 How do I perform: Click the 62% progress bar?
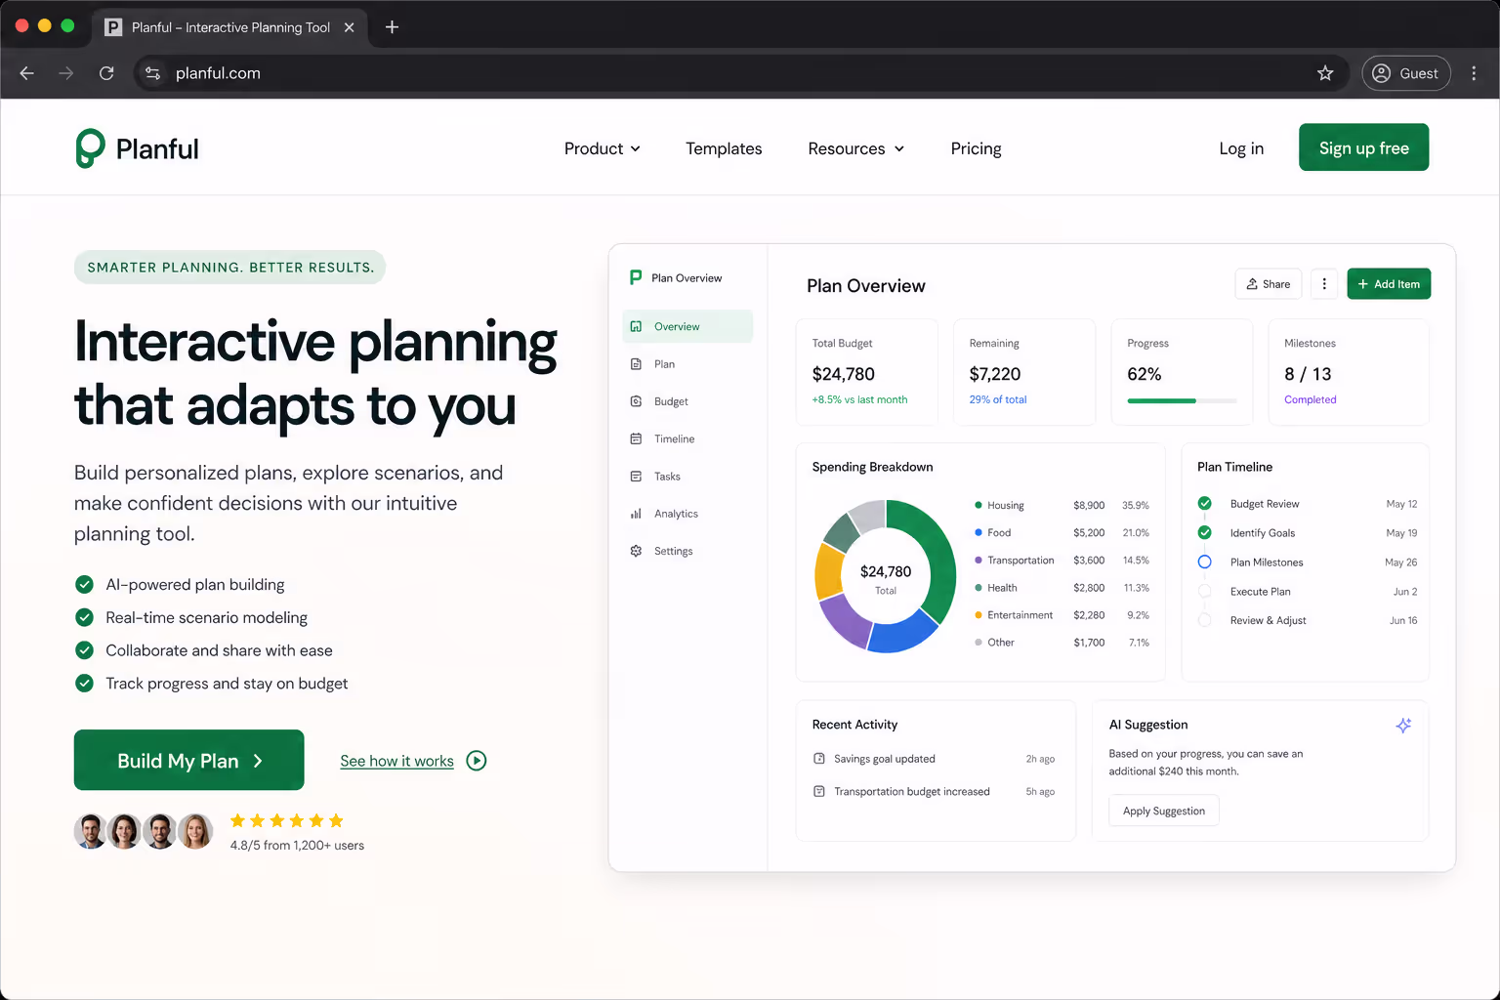click(x=1182, y=400)
